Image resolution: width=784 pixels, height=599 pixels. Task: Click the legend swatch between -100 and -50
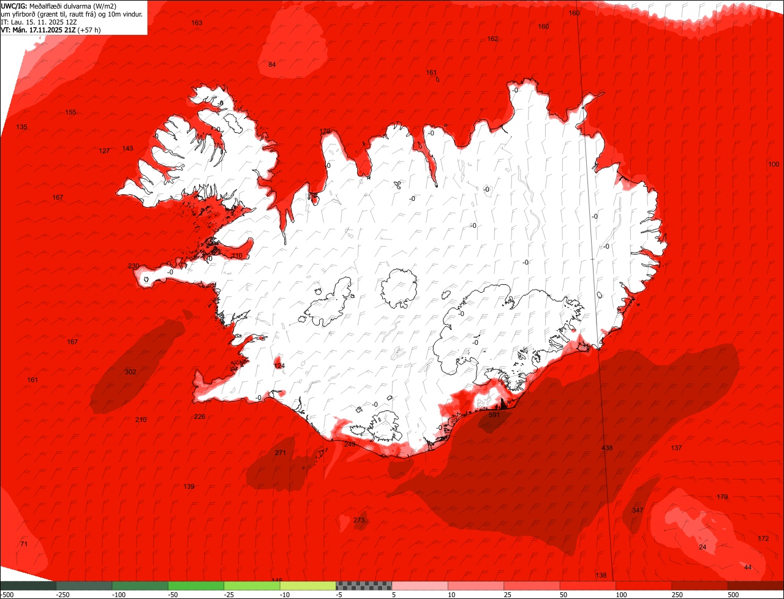point(140,586)
